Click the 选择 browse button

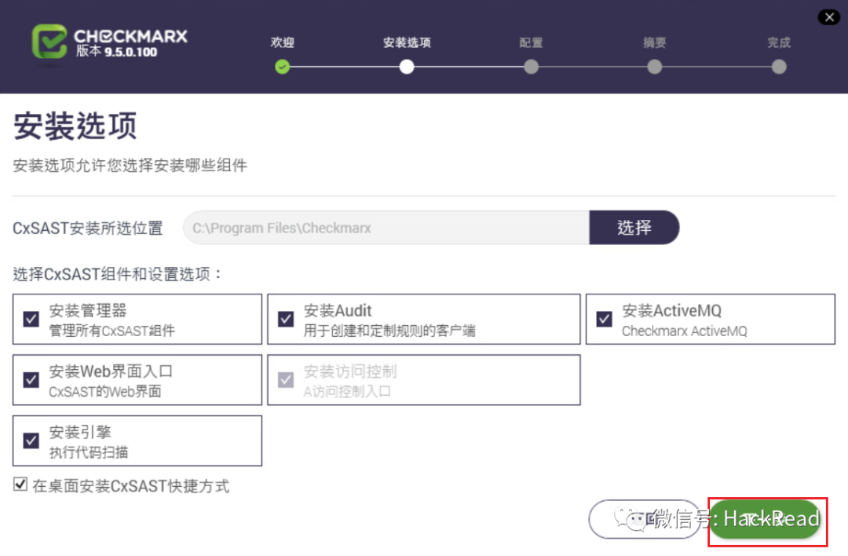tap(634, 228)
